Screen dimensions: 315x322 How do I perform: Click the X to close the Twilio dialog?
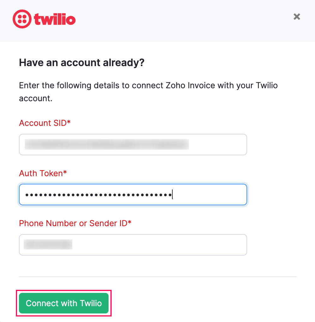pyautogui.click(x=297, y=17)
